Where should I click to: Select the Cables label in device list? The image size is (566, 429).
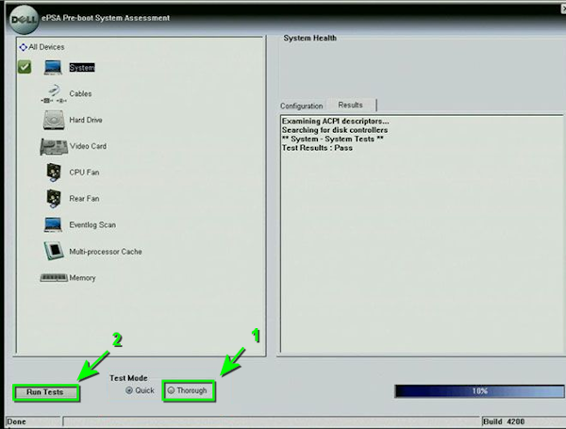pos(80,93)
